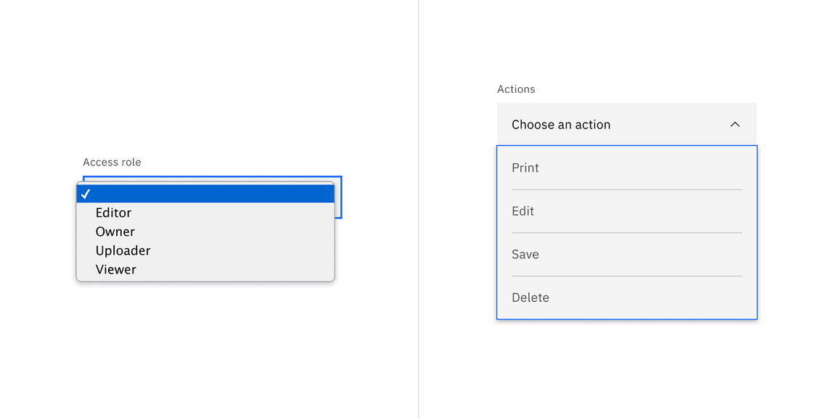
Task: Collapse the Actions dropdown chevron
Action: 734,124
